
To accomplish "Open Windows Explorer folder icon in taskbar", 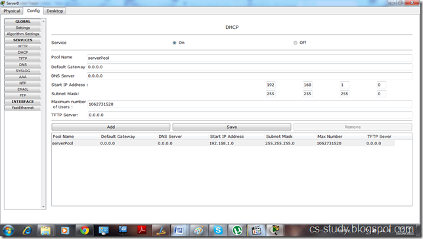I will tap(45, 230).
